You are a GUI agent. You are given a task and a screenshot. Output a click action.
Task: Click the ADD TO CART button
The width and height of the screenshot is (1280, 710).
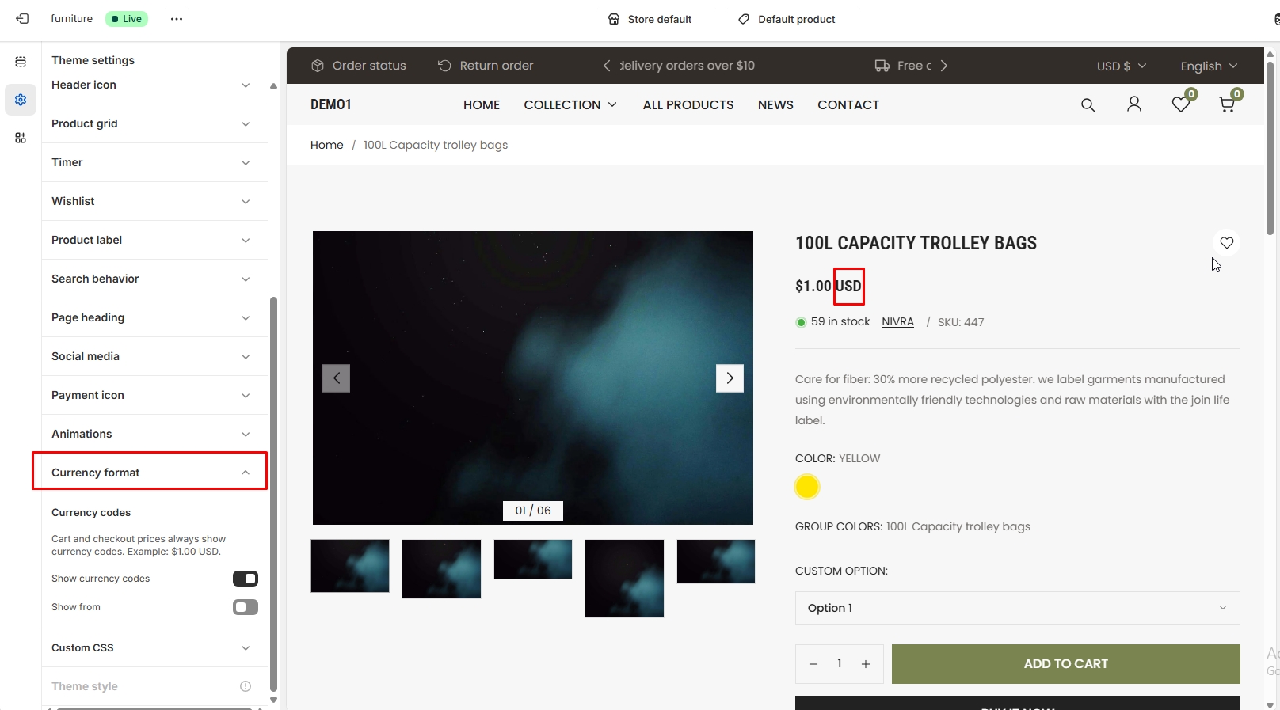[1065, 664]
